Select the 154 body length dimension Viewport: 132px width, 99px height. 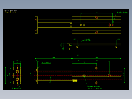tap(97, 58)
